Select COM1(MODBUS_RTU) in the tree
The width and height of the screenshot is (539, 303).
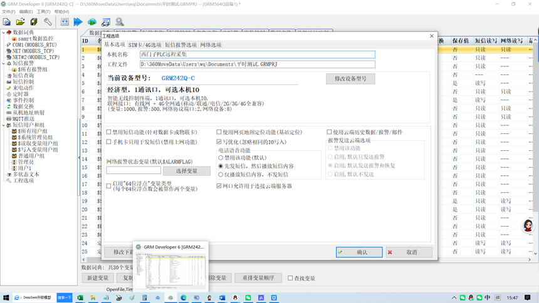(x=34, y=44)
